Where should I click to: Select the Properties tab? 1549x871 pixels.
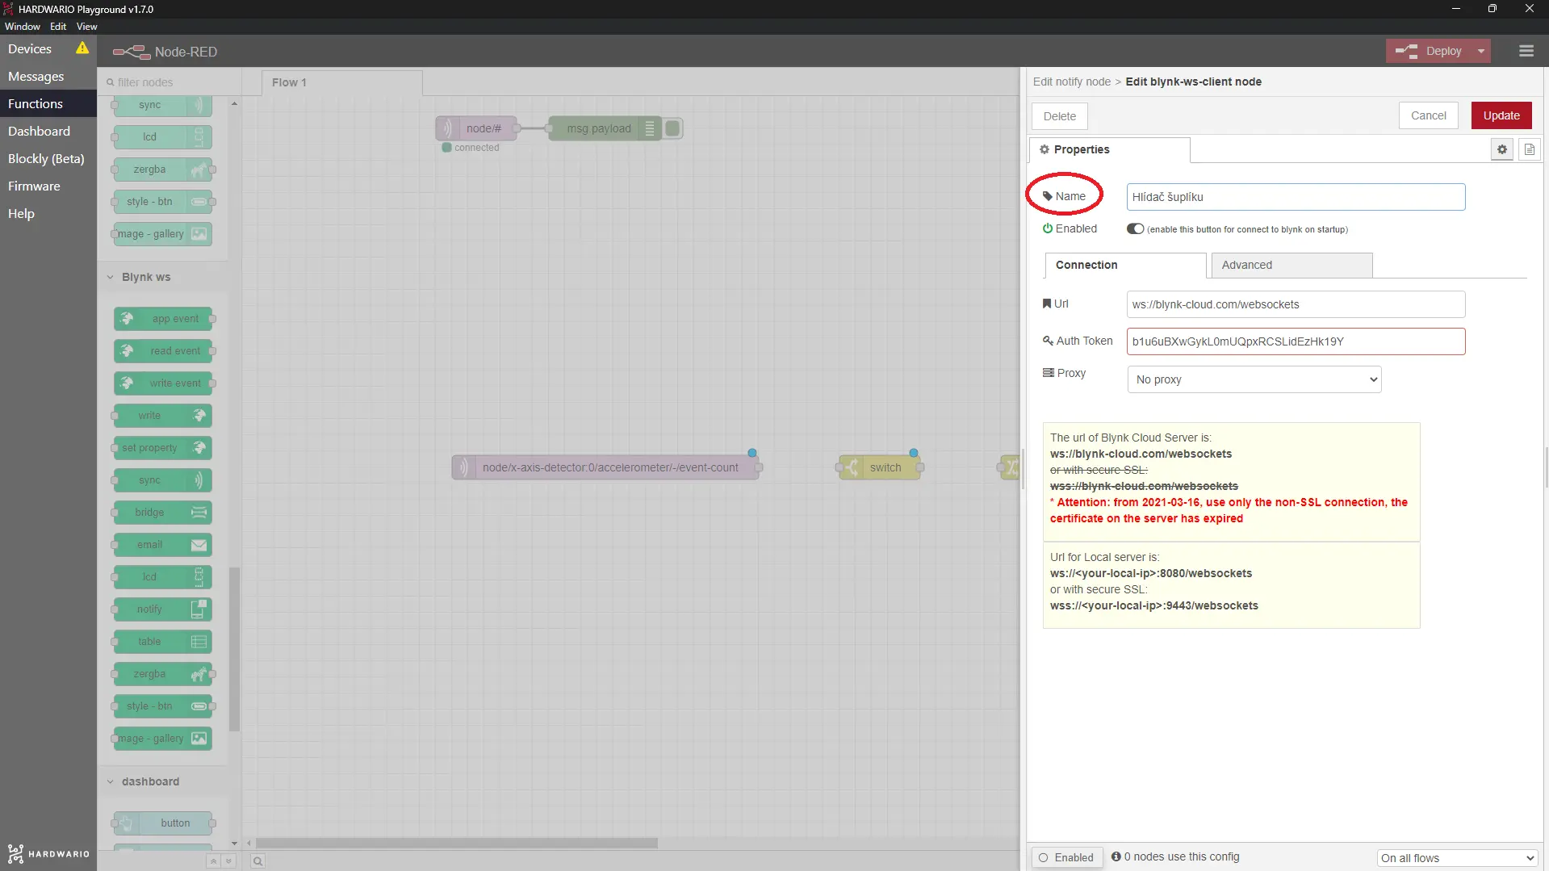1109,149
